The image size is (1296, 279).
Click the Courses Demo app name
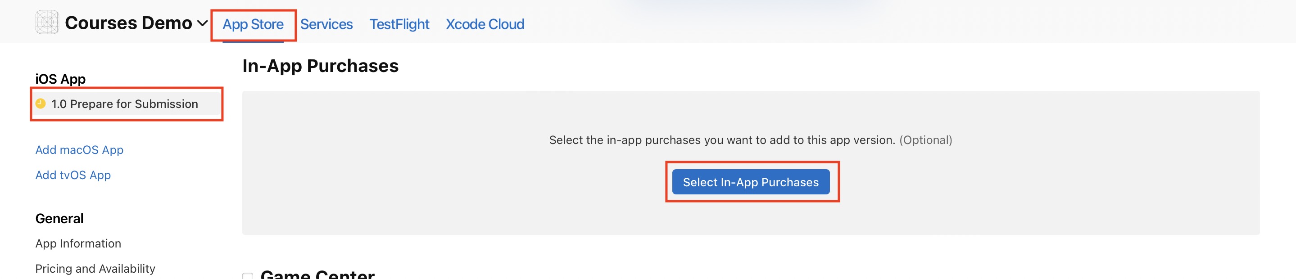coord(128,23)
